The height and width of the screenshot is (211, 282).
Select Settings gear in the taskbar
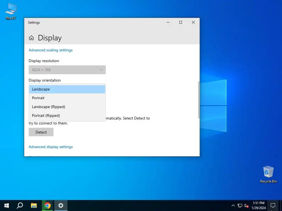pos(61,206)
